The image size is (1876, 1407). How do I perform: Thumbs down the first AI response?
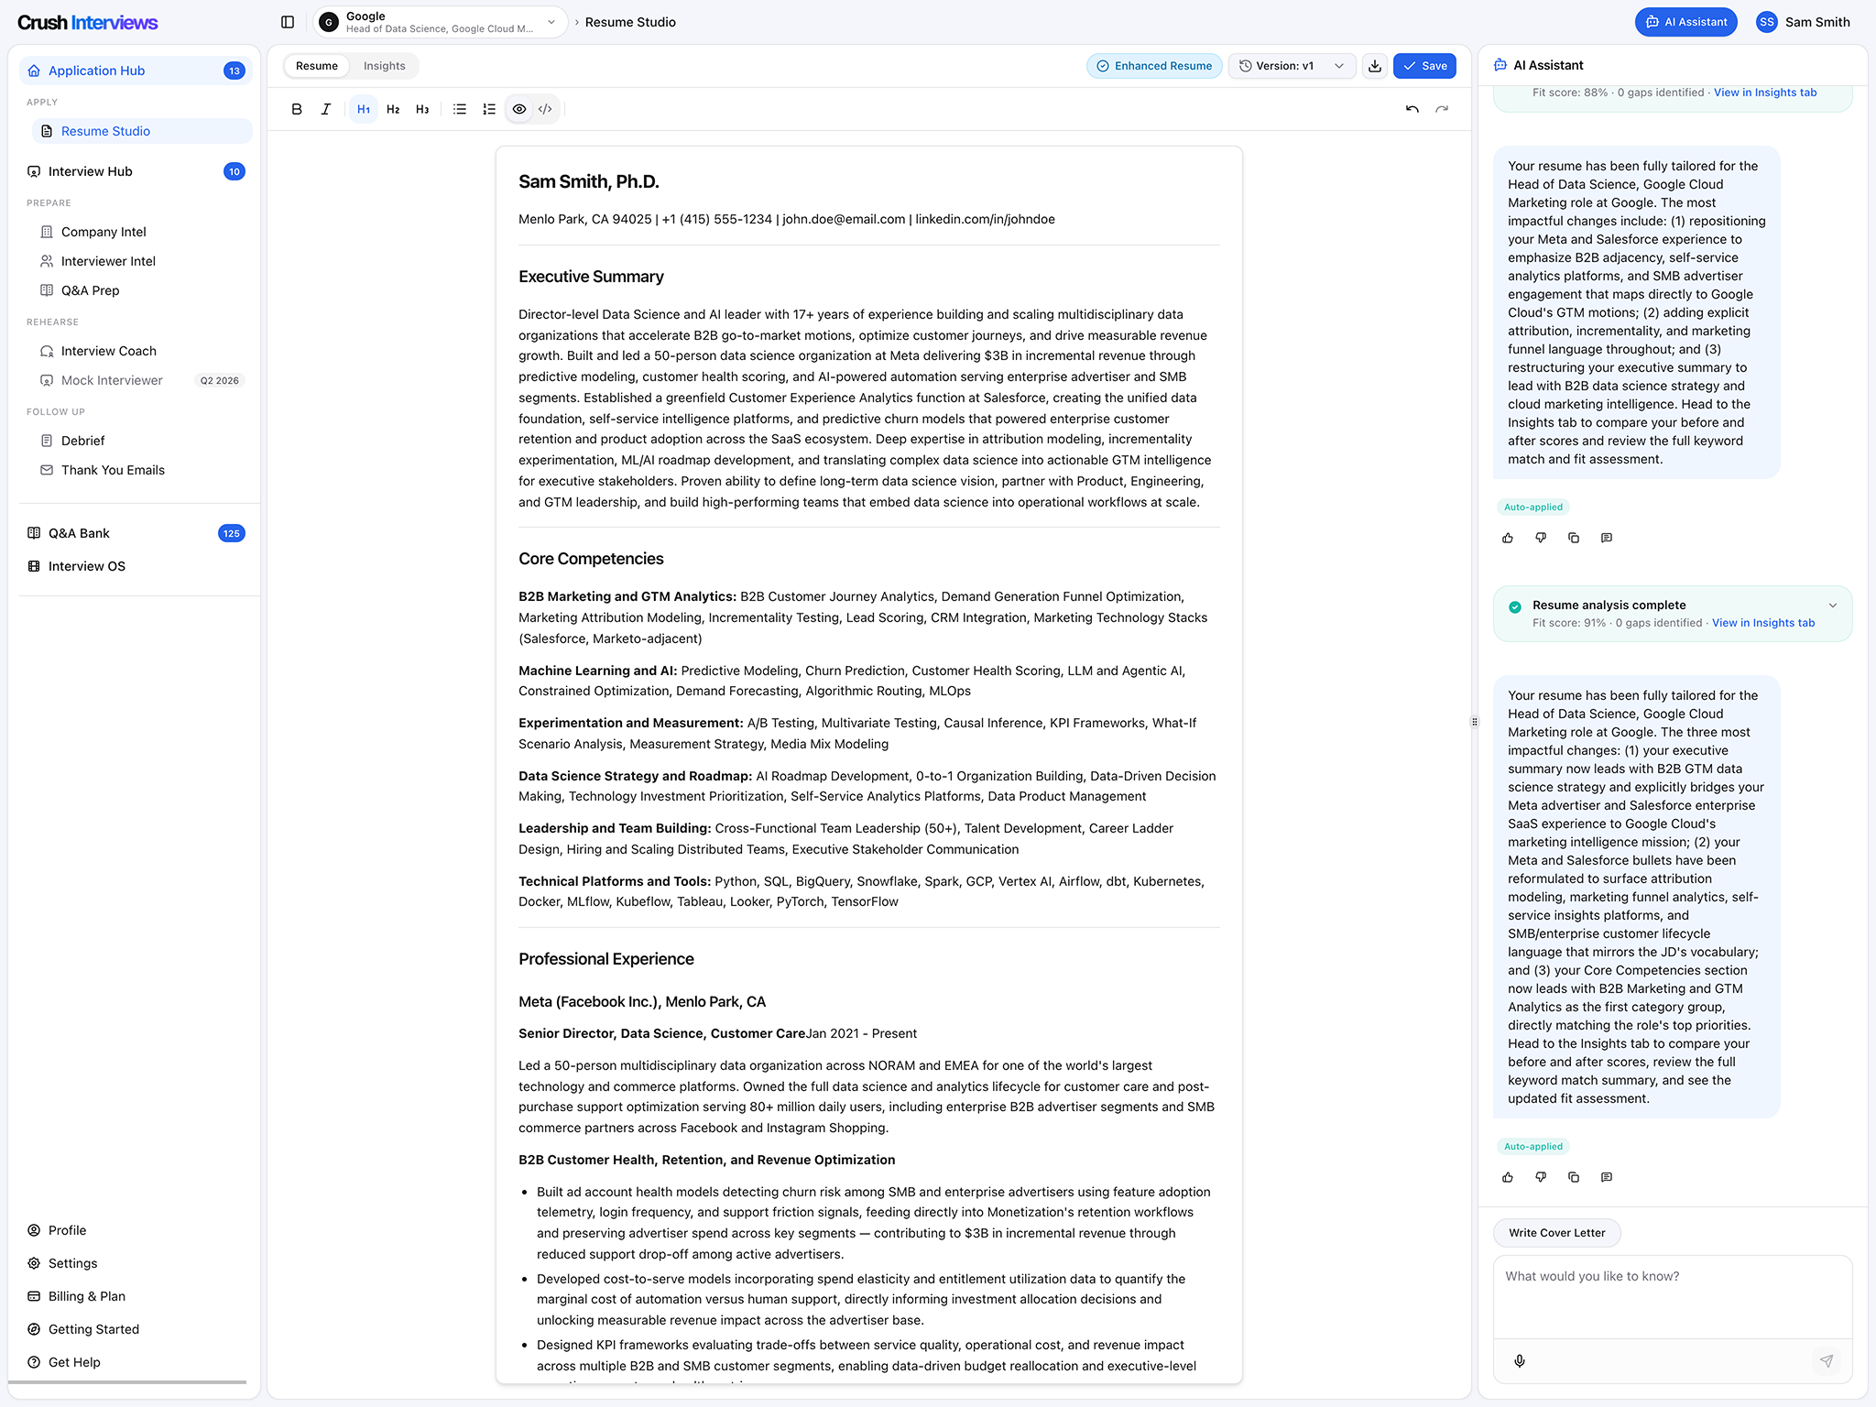pyautogui.click(x=1541, y=538)
